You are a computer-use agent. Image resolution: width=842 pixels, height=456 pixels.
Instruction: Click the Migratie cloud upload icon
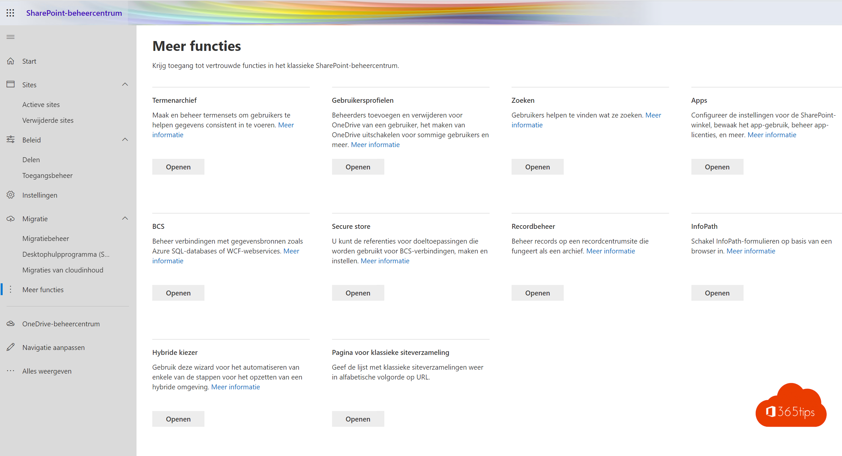tap(11, 219)
